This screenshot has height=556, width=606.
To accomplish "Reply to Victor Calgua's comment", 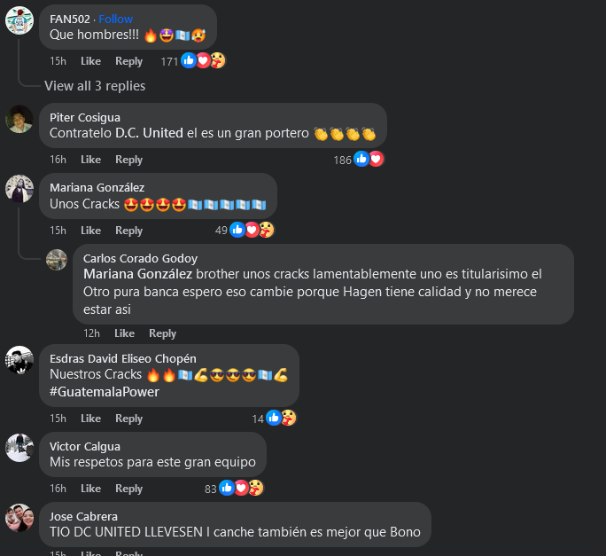I will pos(128,489).
